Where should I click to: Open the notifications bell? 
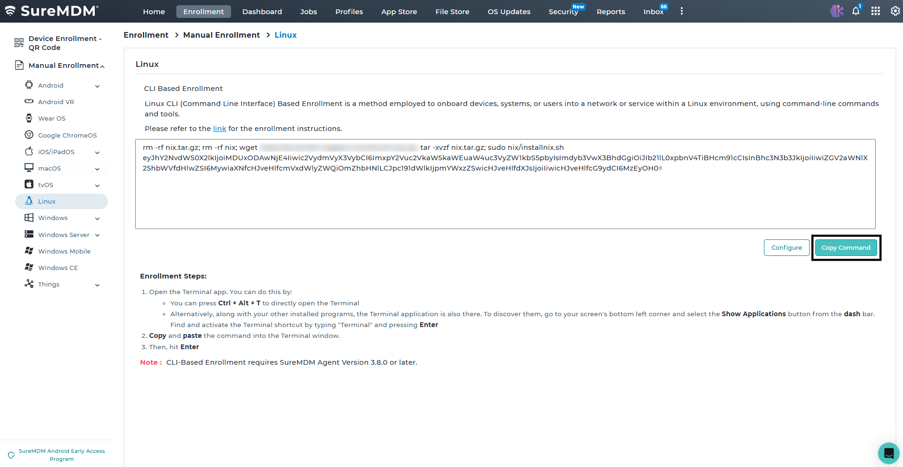pos(856,11)
